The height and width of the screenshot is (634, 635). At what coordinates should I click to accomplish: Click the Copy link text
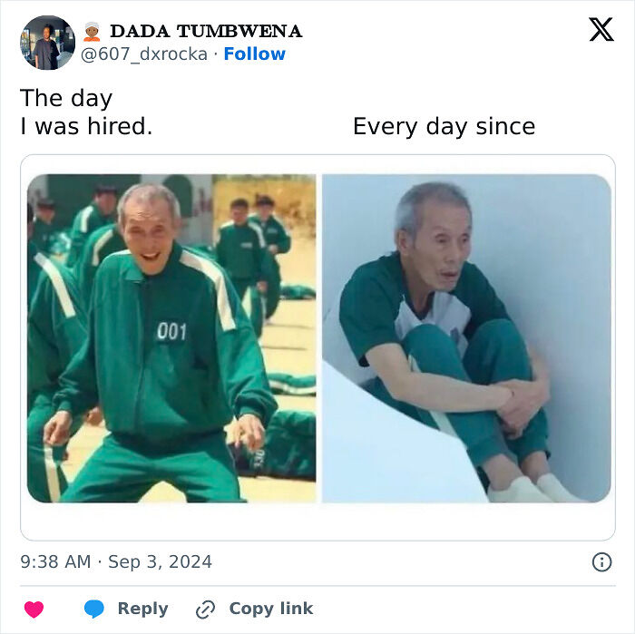pos(271,609)
